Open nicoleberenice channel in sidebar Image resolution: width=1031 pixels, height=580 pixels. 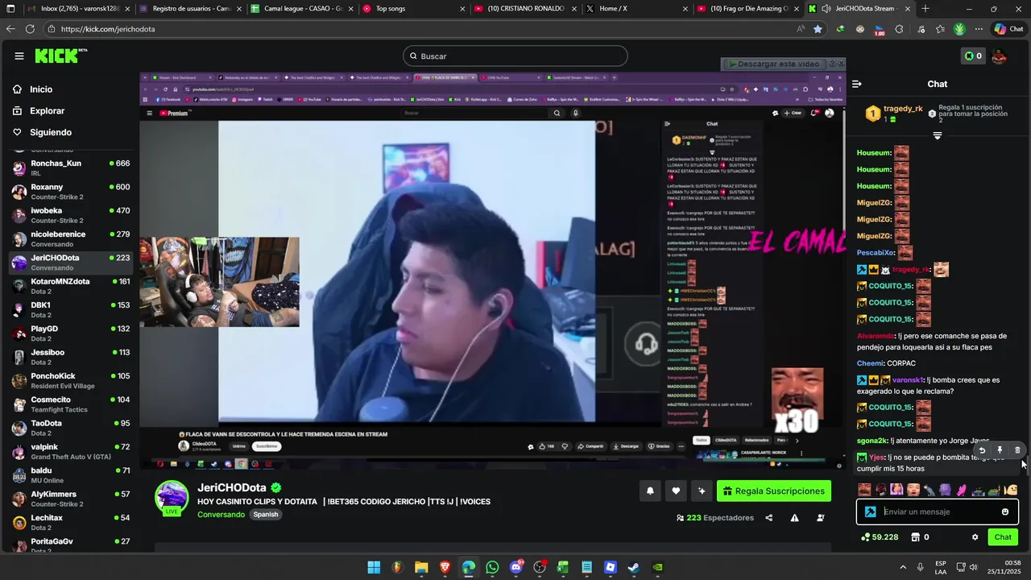pyautogui.click(x=71, y=238)
